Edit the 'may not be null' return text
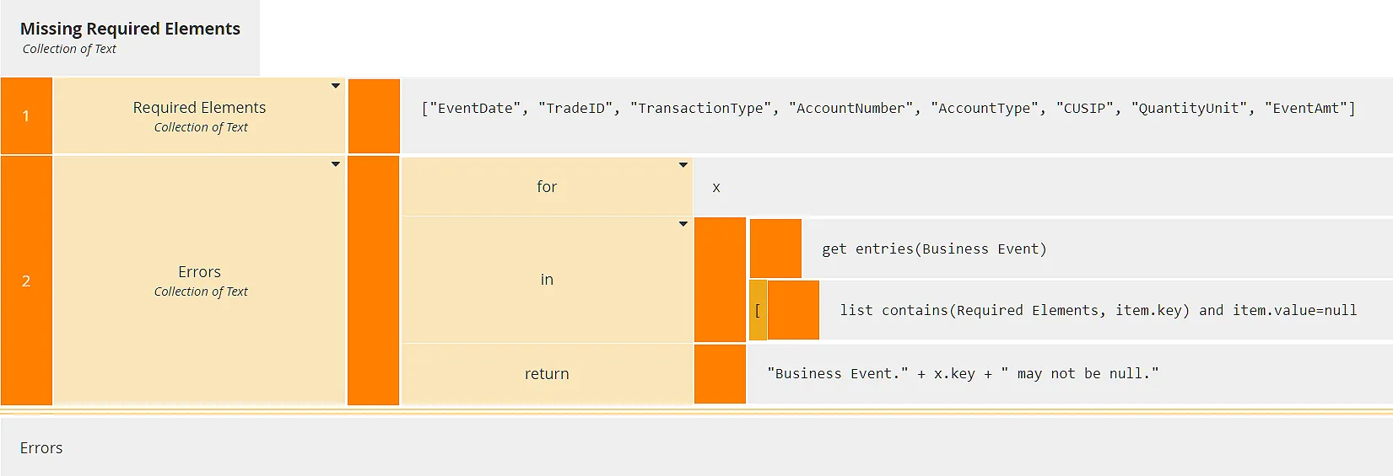 (962, 373)
